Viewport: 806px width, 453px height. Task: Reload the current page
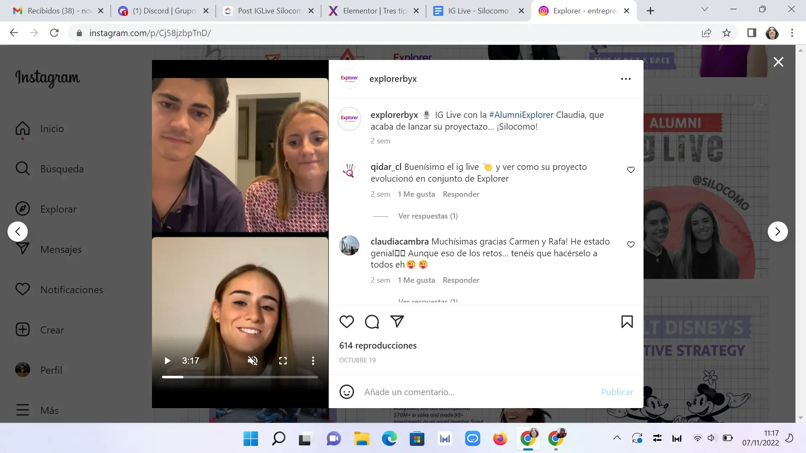(x=54, y=33)
